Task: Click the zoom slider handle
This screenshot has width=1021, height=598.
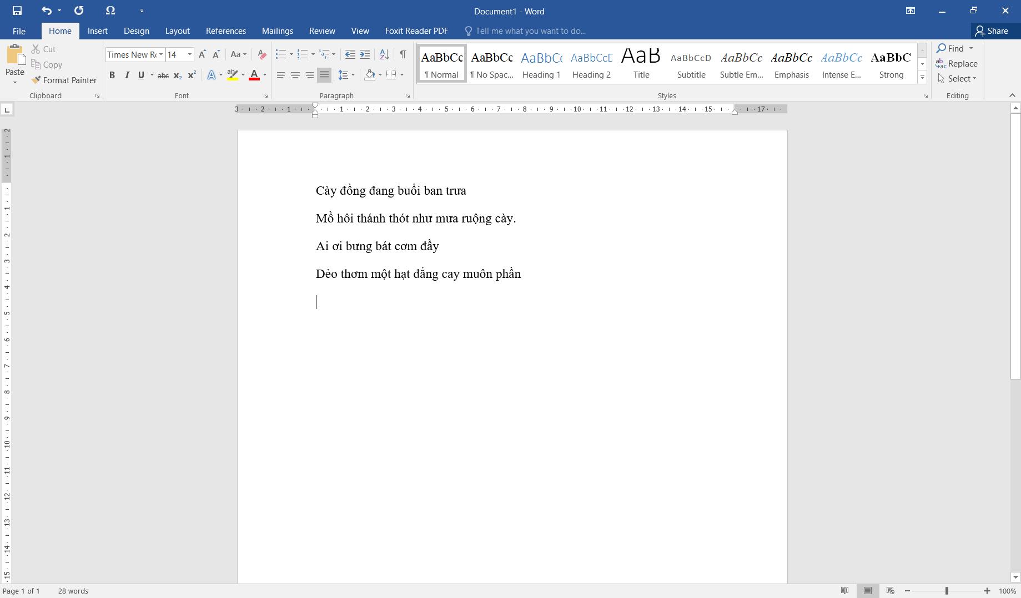Action: 947,591
